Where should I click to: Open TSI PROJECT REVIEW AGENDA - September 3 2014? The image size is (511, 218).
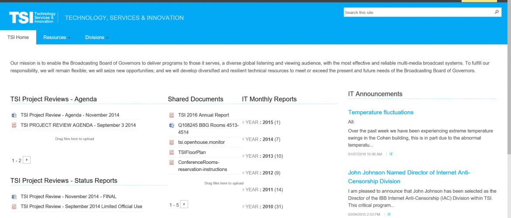coord(78,125)
